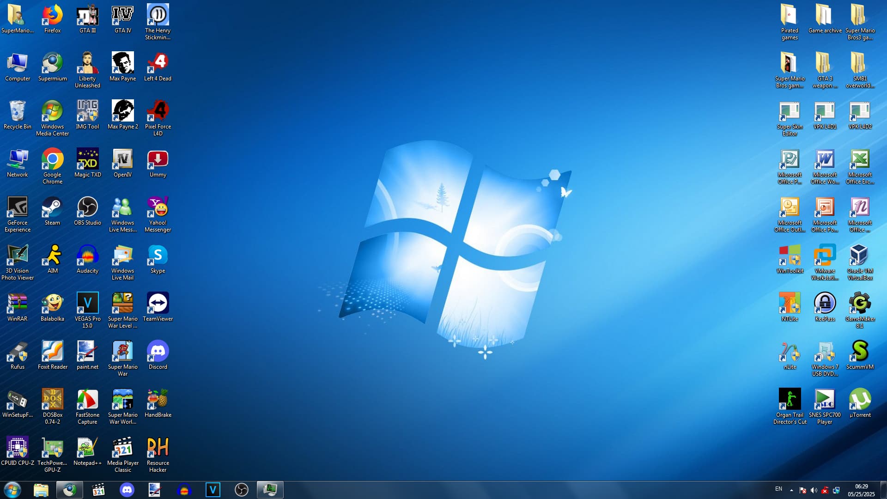The width and height of the screenshot is (887, 499).
Task: Select The Henry Stickmin shortcut
Action: point(158,22)
